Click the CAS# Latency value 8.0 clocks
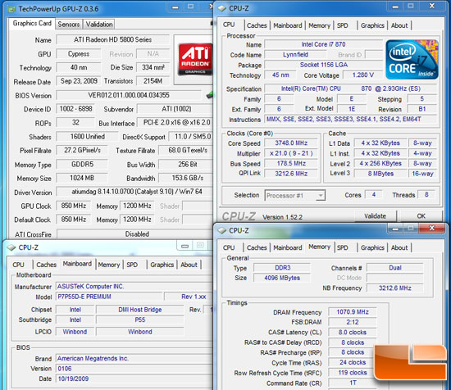The width and height of the screenshot is (451, 390). click(353, 333)
